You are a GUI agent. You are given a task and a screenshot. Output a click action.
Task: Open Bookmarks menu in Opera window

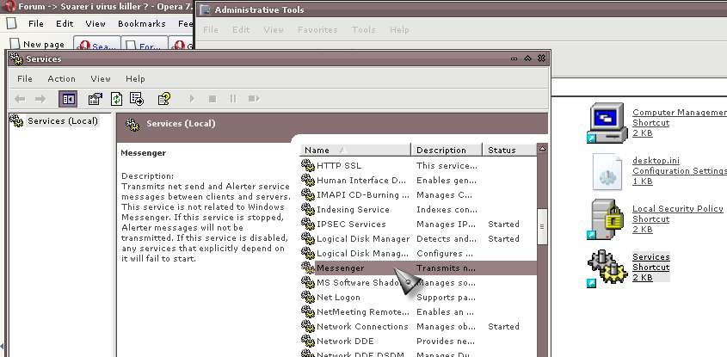point(141,23)
